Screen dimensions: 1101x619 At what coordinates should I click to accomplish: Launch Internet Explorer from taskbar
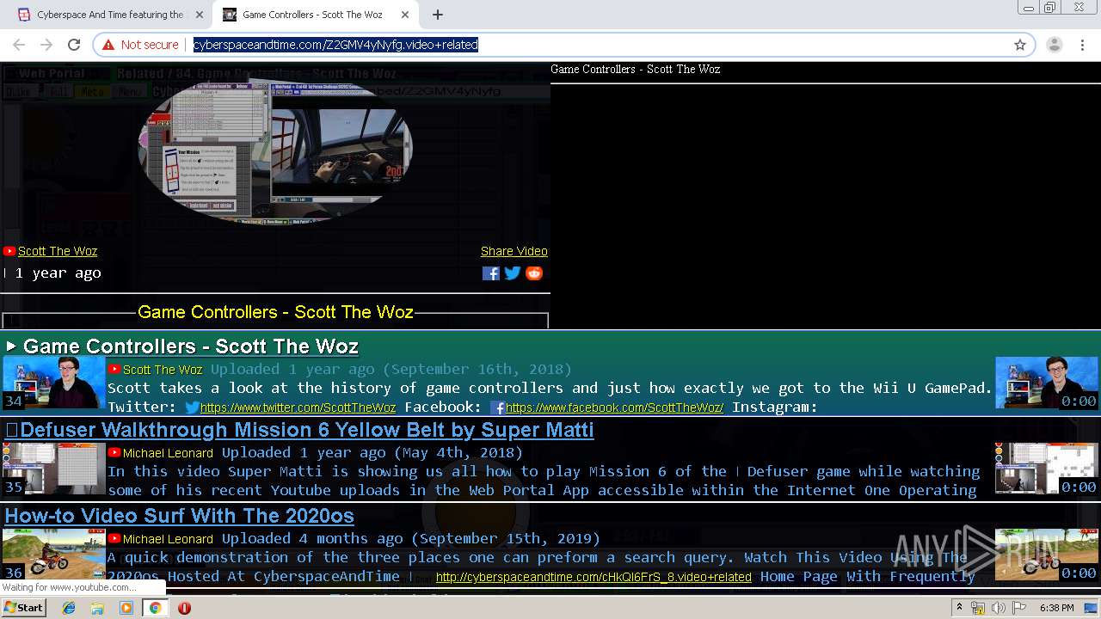[x=70, y=608]
